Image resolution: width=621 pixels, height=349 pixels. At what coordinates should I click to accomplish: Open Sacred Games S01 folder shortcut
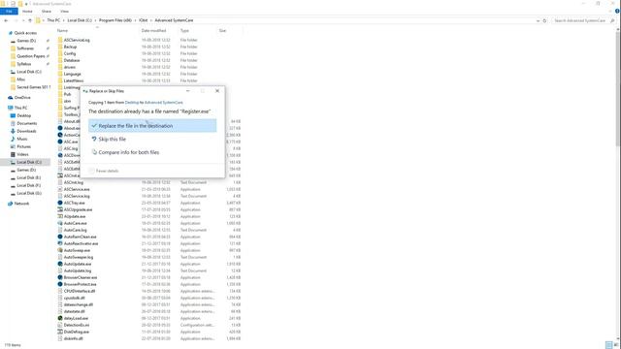pos(33,87)
